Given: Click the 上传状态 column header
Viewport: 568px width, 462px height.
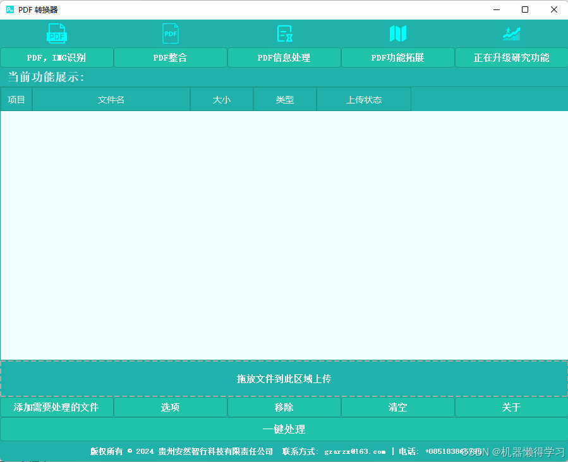Looking at the screenshot, I should tap(364, 100).
